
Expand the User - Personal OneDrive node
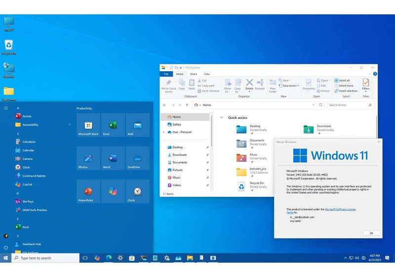(163, 132)
